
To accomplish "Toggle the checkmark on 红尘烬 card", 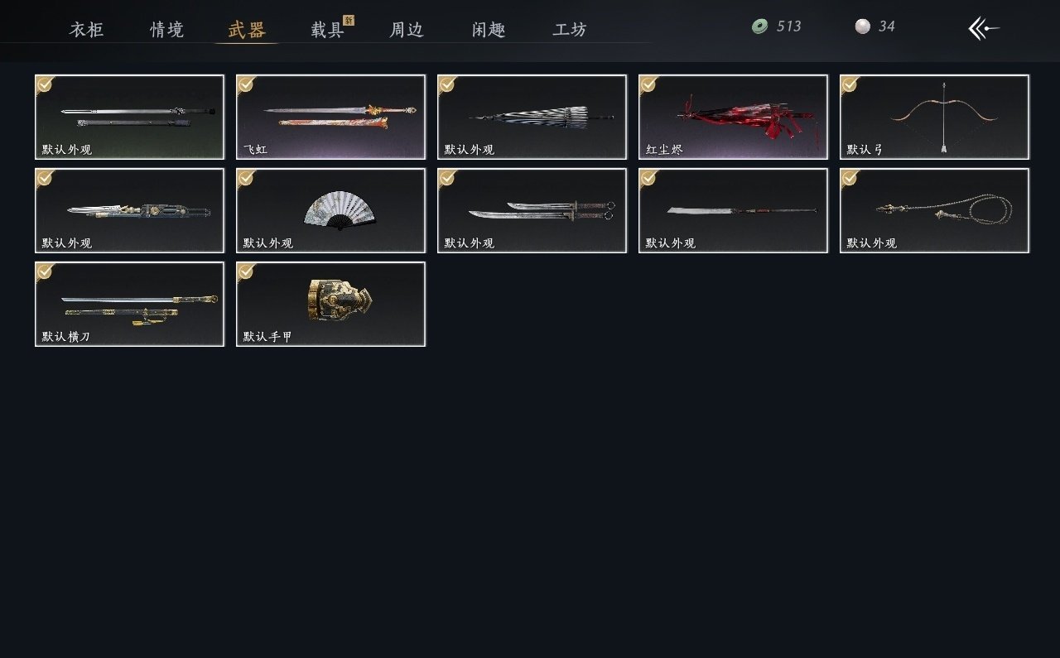I will pos(648,84).
